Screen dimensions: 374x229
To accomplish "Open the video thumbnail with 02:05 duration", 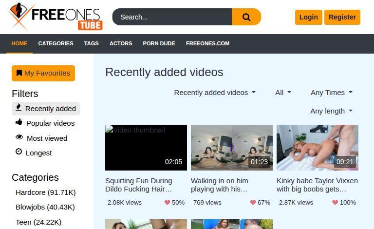I will (146, 147).
